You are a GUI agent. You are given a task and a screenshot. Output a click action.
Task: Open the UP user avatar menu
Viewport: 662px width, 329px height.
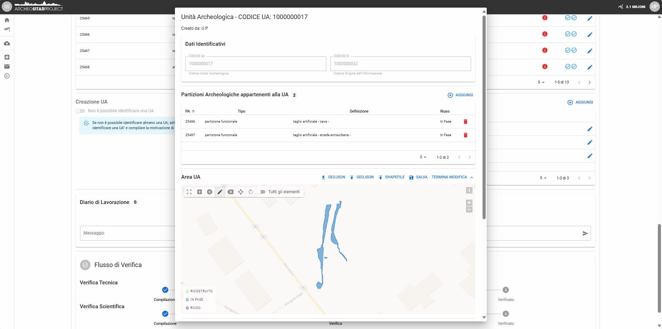(654, 7)
